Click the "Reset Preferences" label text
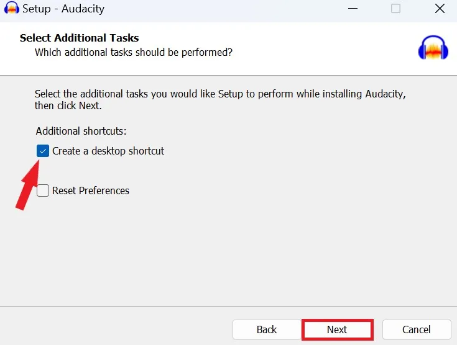The width and height of the screenshot is (457, 345). [91, 190]
